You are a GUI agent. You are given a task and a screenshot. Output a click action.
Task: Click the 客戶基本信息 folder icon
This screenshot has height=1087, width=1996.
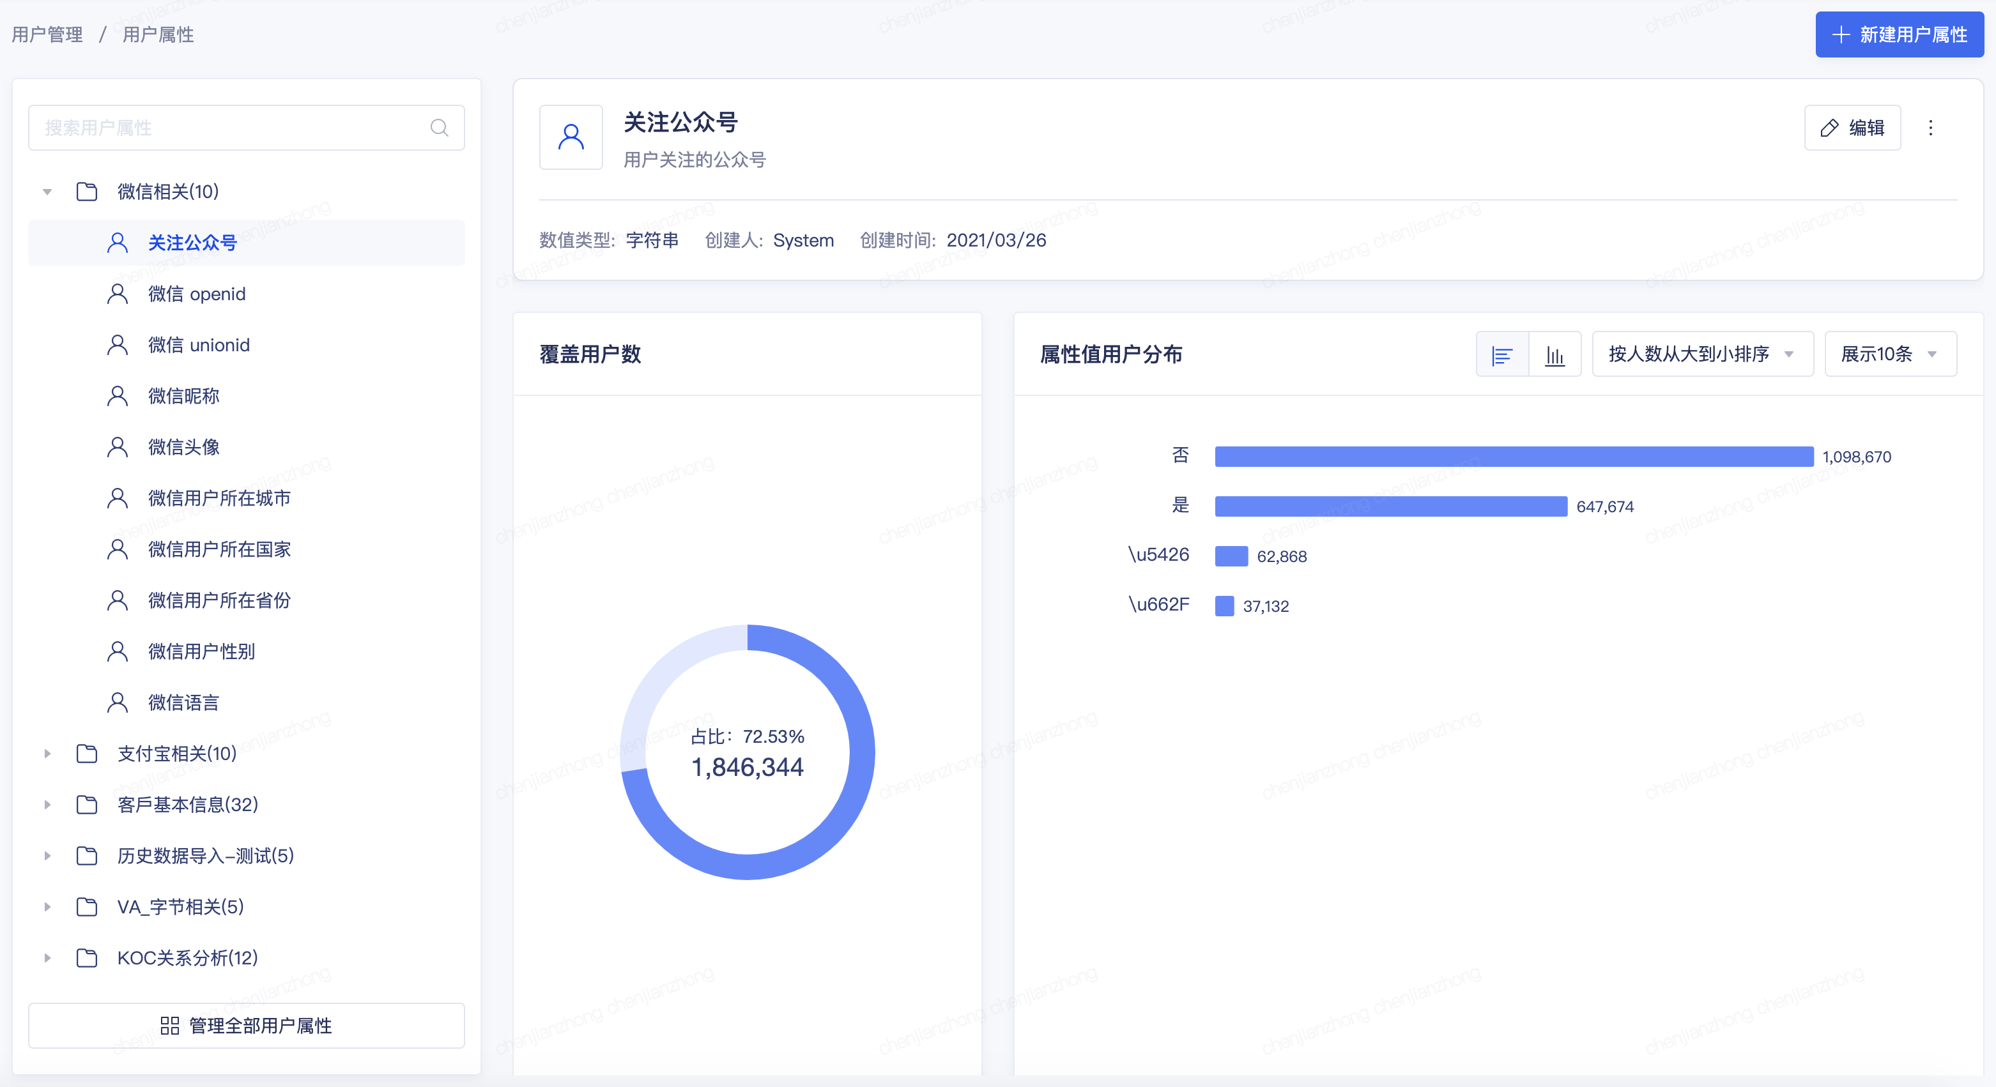click(x=87, y=804)
